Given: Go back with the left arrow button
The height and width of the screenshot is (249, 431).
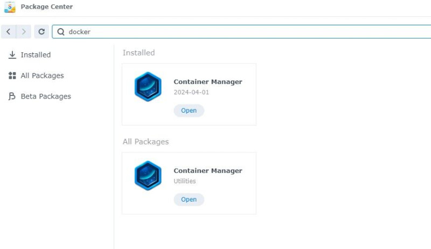Looking at the screenshot, I should coord(9,32).
